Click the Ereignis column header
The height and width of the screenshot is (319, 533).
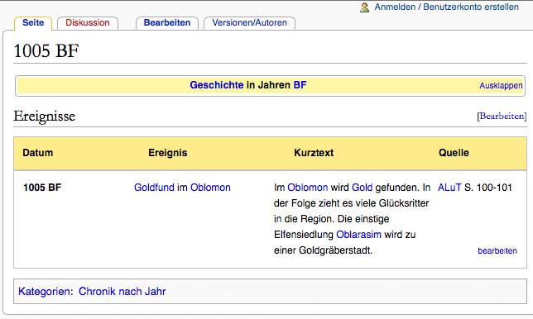coord(167,153)
